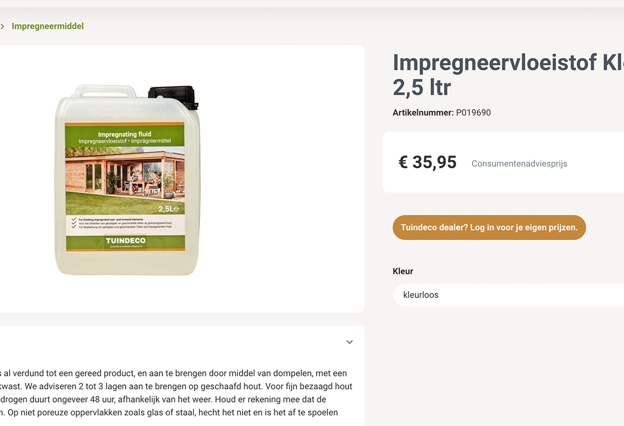Click the breadcrumb chevron arrow before Impregneermiddel
The height and width of the screenshot is (426, 624).
pos(2,26)
